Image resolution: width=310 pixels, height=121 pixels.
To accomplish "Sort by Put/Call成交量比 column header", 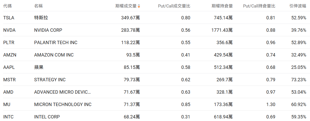I will 174,6.
